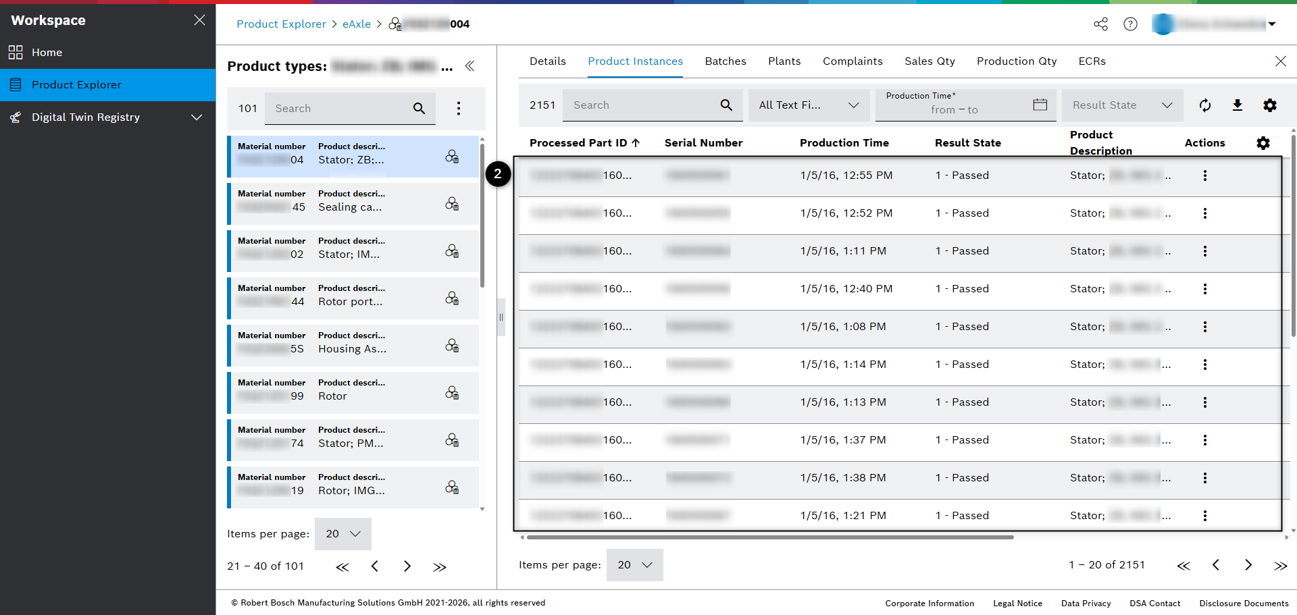The height and width of the screenshot is (615, 1297).
Task: Switch to the Complaints tab
Action: point(853,61)
